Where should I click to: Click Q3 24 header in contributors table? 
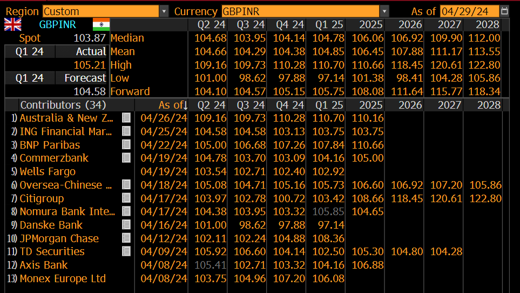coord(251,105)
